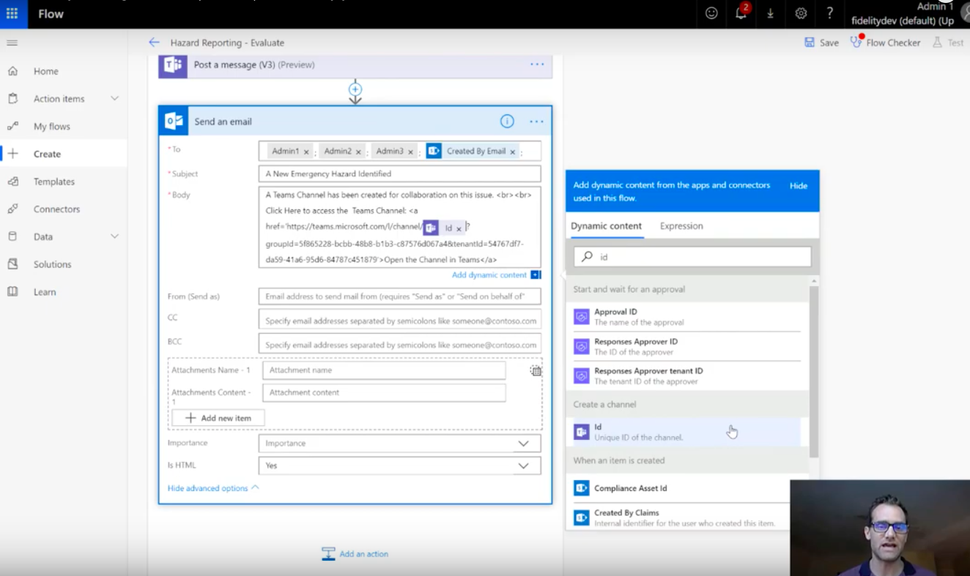Open the app launcher waffle icon

click(12, 13)
